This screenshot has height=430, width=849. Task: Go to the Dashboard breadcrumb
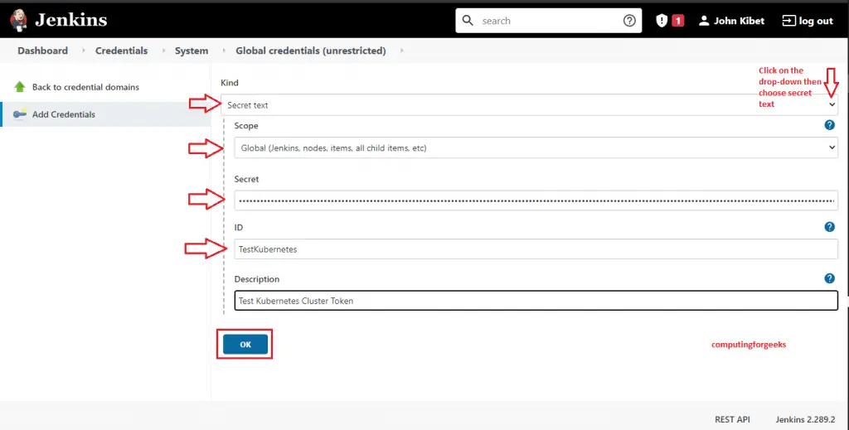[43, 51]
